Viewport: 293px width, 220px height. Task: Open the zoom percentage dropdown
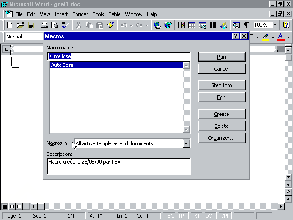275,25
